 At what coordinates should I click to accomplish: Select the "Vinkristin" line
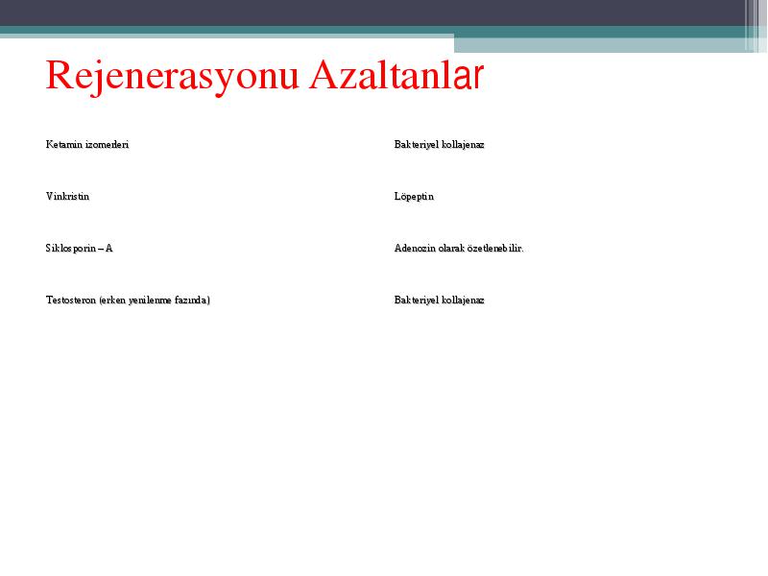click(67, 197)
